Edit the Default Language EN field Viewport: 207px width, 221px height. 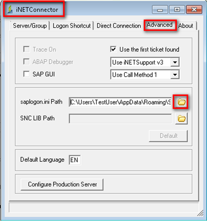[75, 160]
